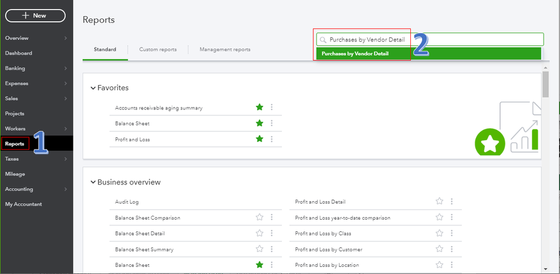Screen dimensions: 560x274
Task: Open more options for Profit and Loss Detail
Action: click(x=452, y=202)
